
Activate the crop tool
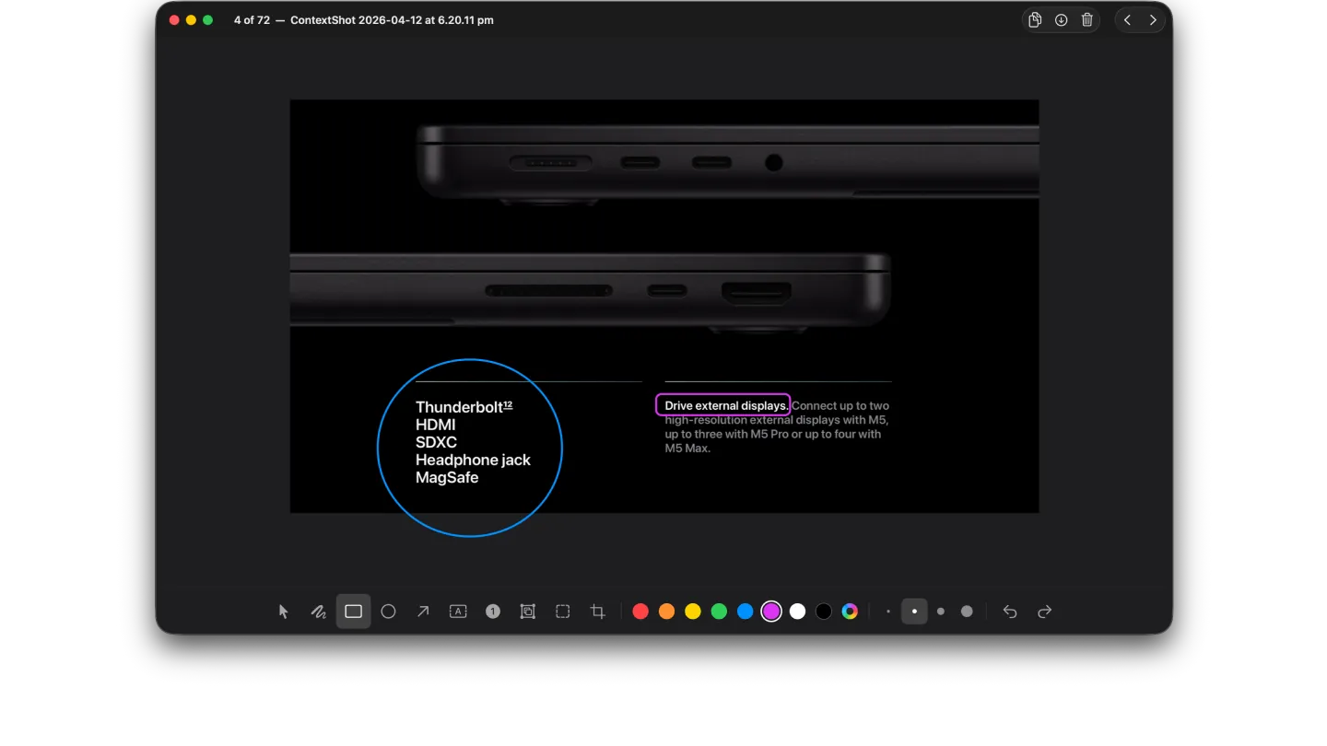coord(598,612)
